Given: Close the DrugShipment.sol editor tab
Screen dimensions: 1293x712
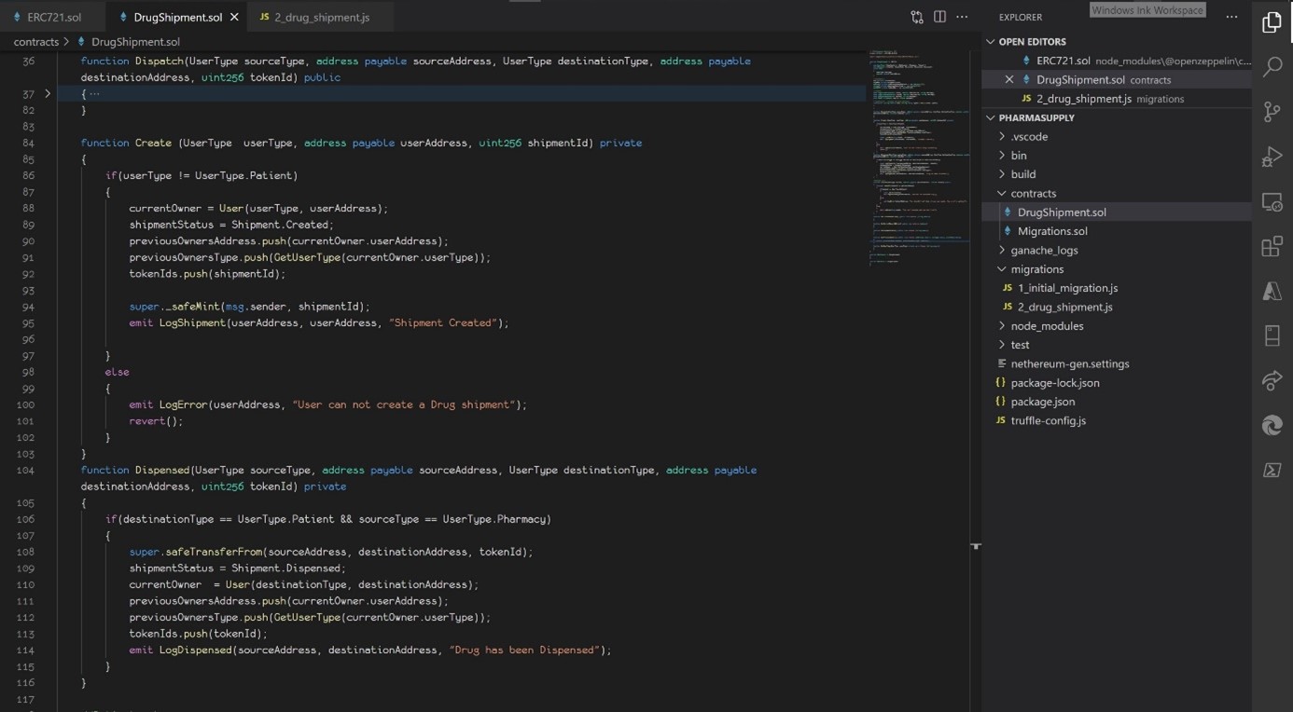Looking at the screenshot, I should [234, 17].
